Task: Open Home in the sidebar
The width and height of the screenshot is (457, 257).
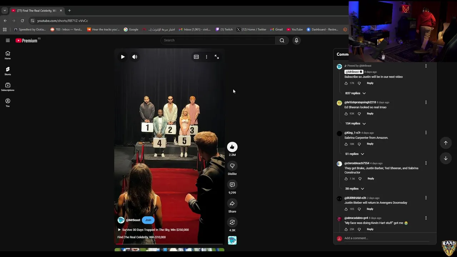Action: 7,55
